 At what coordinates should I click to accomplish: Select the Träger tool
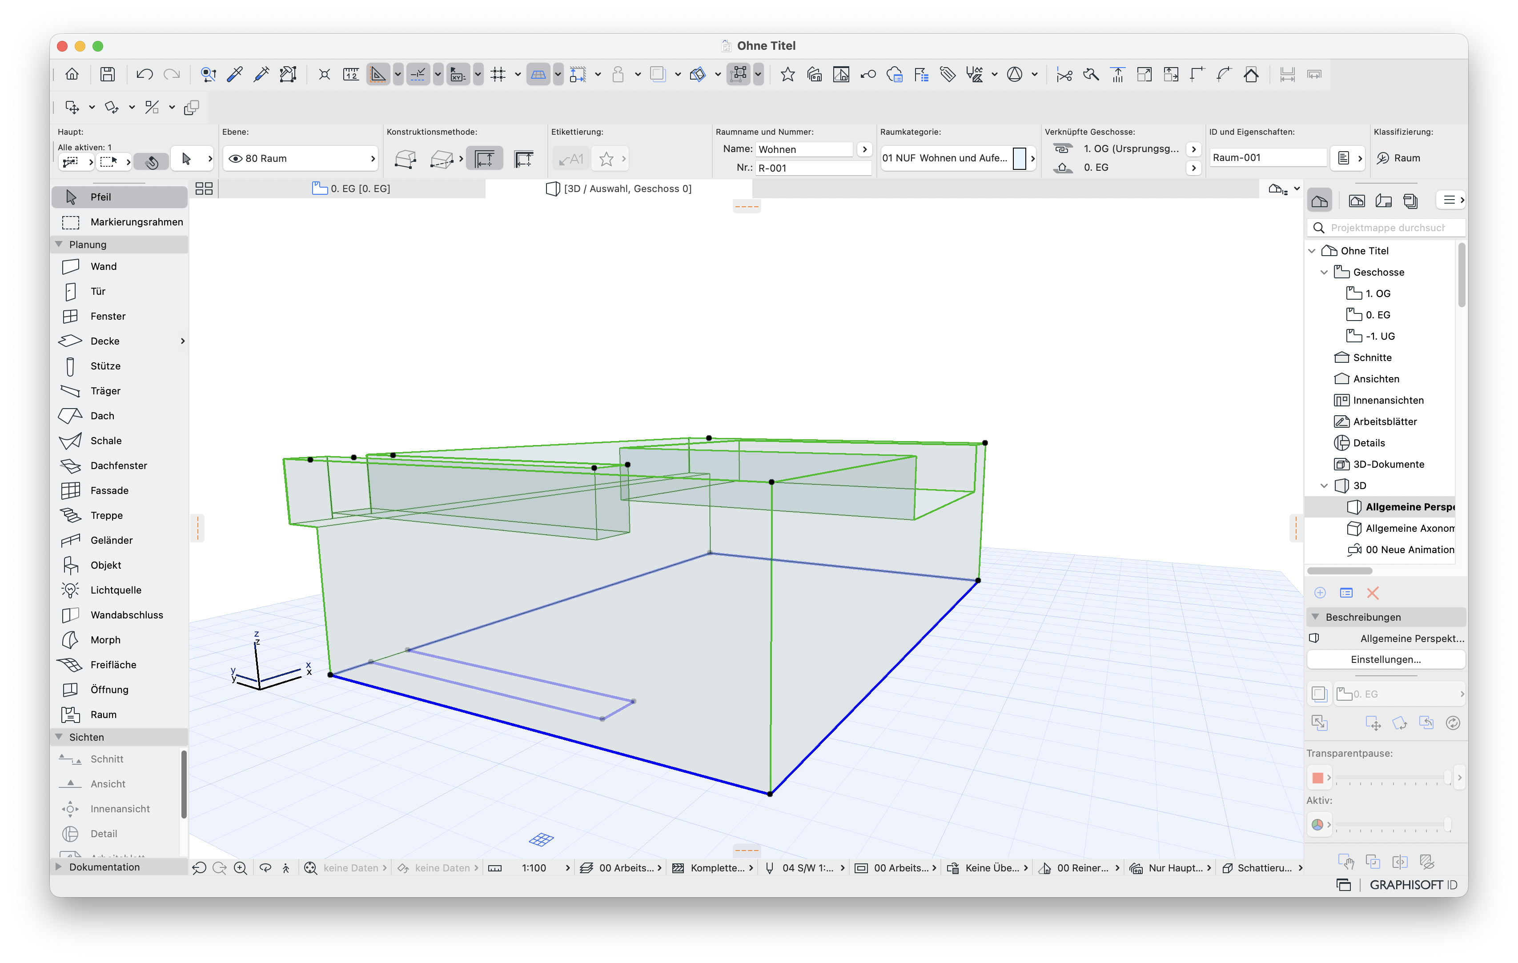point(119,391)
